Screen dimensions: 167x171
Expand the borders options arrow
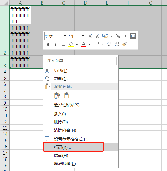click(103, 44)
